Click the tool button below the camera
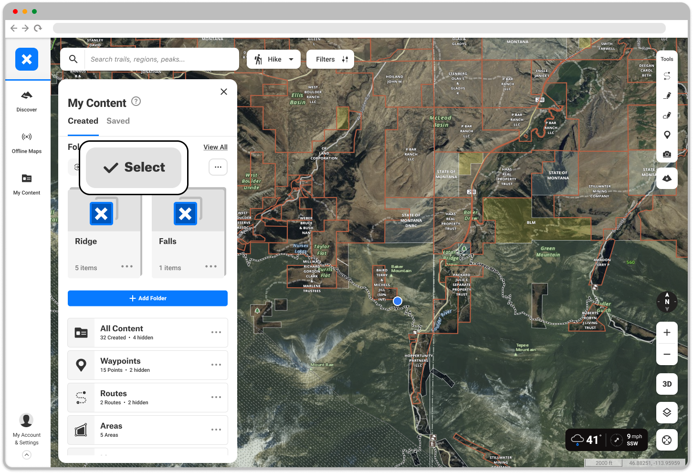 (667, 178)
